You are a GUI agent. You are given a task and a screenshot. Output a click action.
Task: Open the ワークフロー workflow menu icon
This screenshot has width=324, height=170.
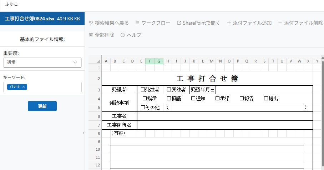point(137,23)
